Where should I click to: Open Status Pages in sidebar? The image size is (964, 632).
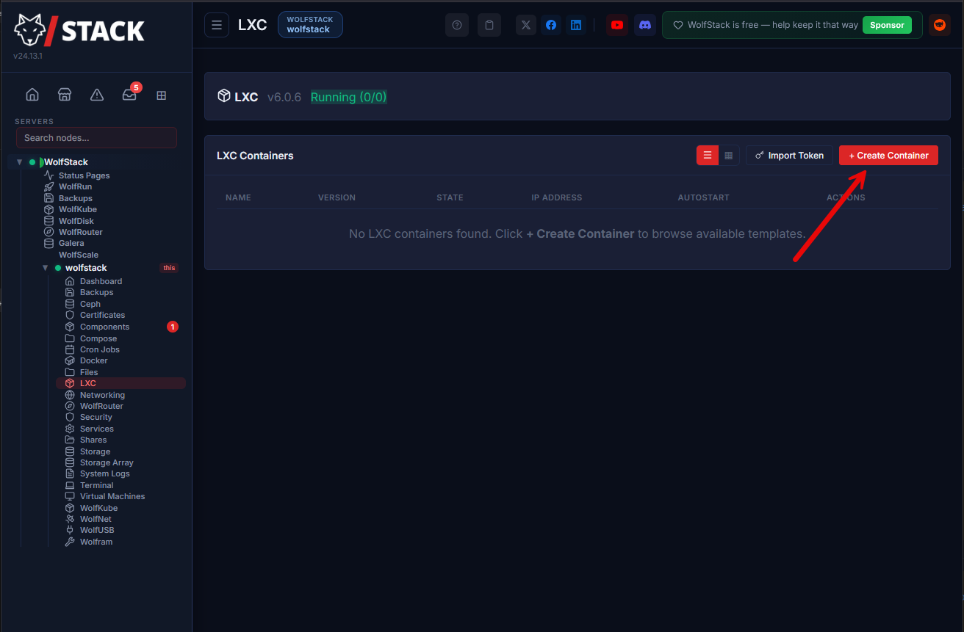84,175
